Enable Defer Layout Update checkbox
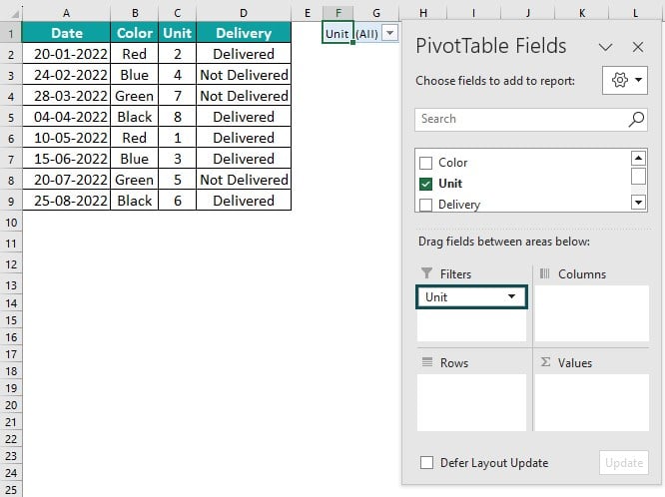This screenshot has width=665, height=497. pos(426,463)
